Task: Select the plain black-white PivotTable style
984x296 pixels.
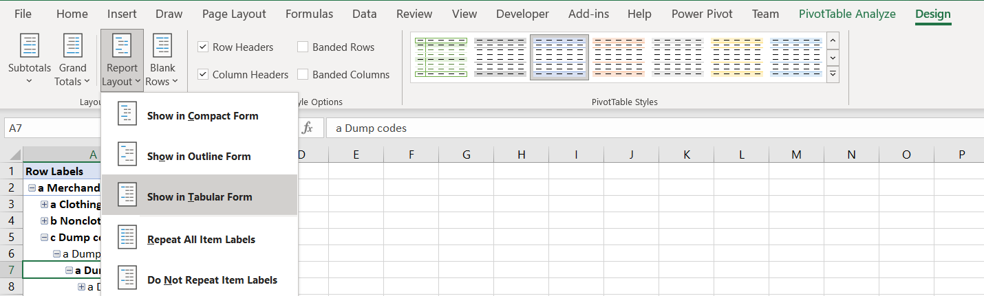Action: (x=678, y=57)
